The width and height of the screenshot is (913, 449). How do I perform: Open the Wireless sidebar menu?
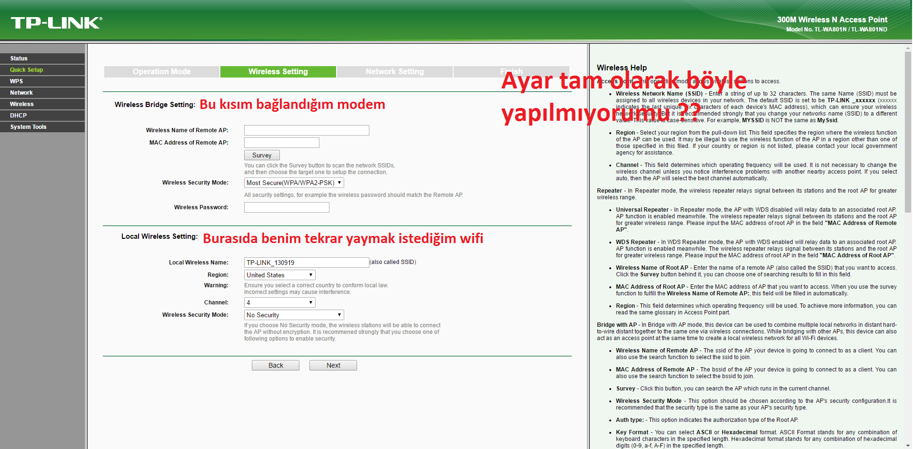[x=42, y=104]
